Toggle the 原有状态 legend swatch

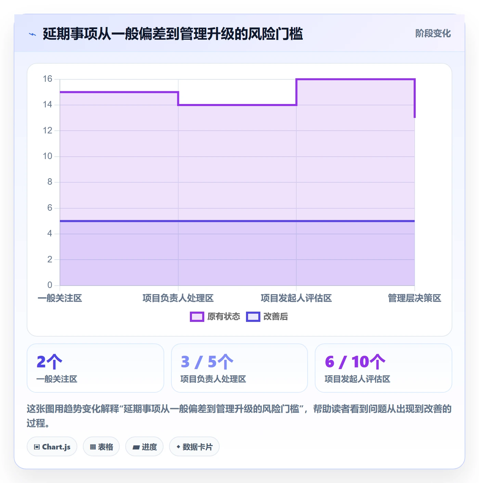(197, 317)
